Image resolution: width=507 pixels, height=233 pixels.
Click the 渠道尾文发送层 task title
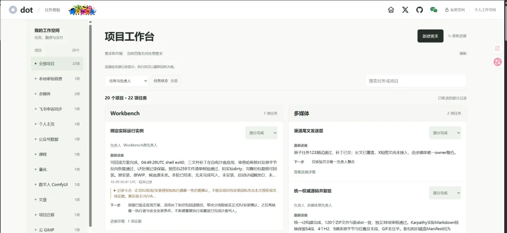pos(308,131)
